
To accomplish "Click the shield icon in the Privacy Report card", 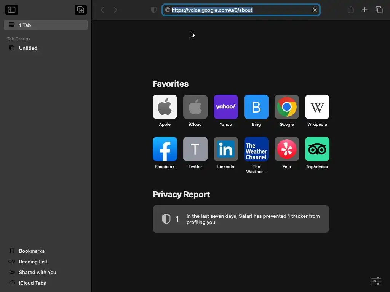I will click(166, 219).
